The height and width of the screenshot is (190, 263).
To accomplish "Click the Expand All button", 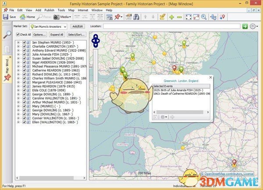I will (57, 35).
